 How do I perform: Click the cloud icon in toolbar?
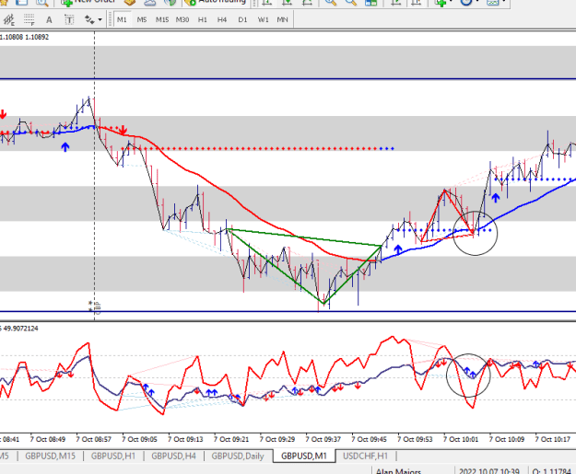[150, 3]
